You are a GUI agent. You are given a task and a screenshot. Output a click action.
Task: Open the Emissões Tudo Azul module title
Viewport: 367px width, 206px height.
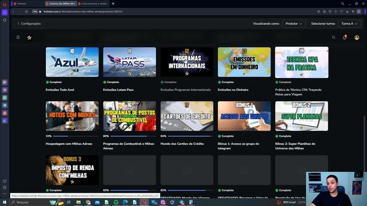click(x=60, y=90)
